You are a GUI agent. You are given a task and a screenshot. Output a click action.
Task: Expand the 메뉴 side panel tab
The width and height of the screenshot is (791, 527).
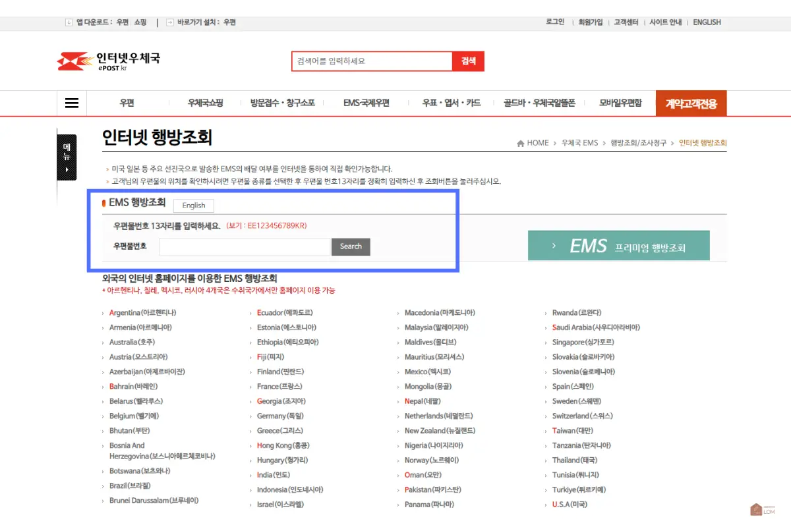pyautogui.click(x=67, y=157)
